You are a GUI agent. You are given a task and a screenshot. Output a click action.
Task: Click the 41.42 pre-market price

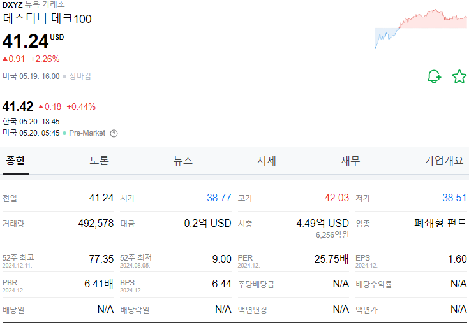[18, 106]
